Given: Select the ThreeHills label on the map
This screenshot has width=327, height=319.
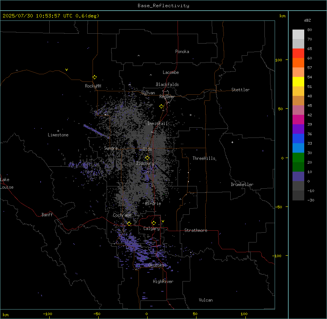Looking at the screenshot, I should (204, 158).
